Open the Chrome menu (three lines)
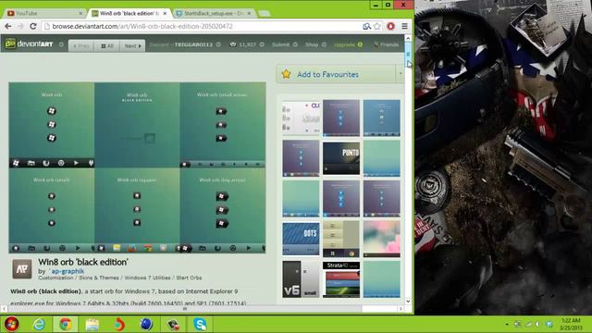Image resolution: width=592 pixels, height=333 pixels. tap(404, 26)
